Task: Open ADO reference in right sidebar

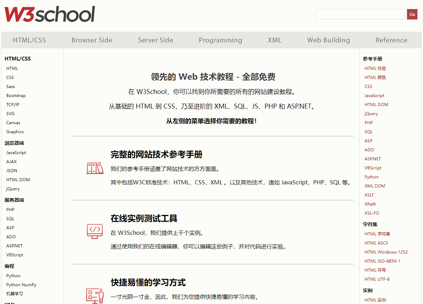Action: pos(369,150)
